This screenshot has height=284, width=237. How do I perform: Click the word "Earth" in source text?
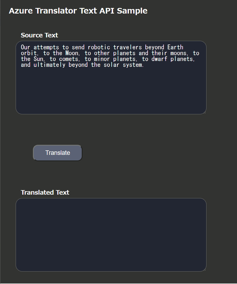[175, 47]
